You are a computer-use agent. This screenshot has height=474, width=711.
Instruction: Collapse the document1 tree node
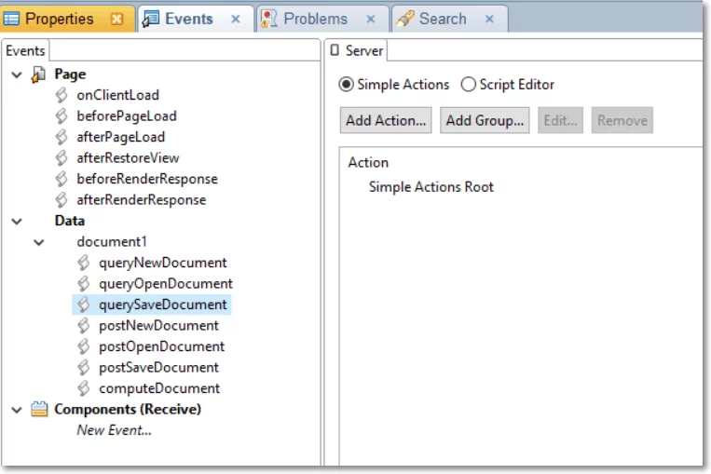pos(39,242)
